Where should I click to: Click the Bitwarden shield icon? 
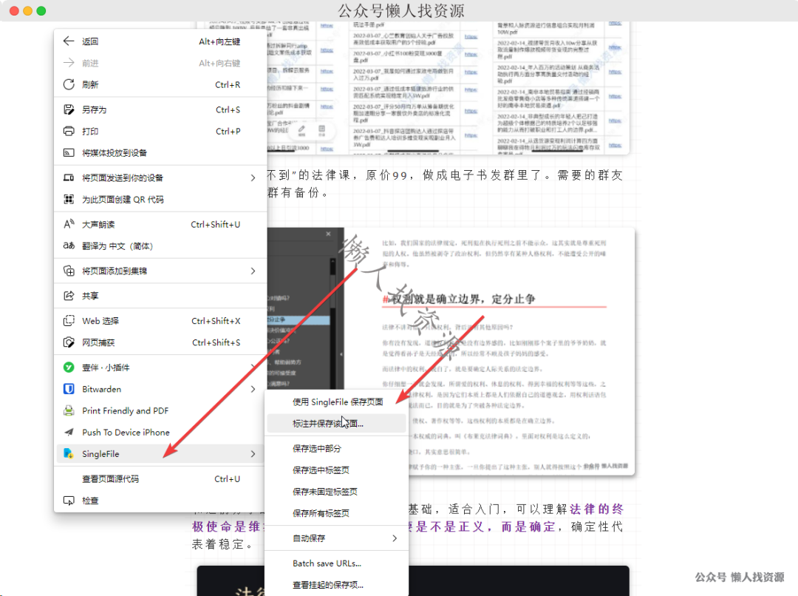tap(69, 389)
